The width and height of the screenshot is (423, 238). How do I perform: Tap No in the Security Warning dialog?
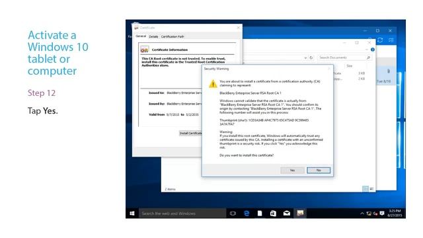click(x=319, y=171)
